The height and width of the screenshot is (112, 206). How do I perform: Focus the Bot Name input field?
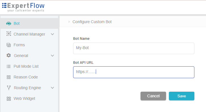(134, 48)
